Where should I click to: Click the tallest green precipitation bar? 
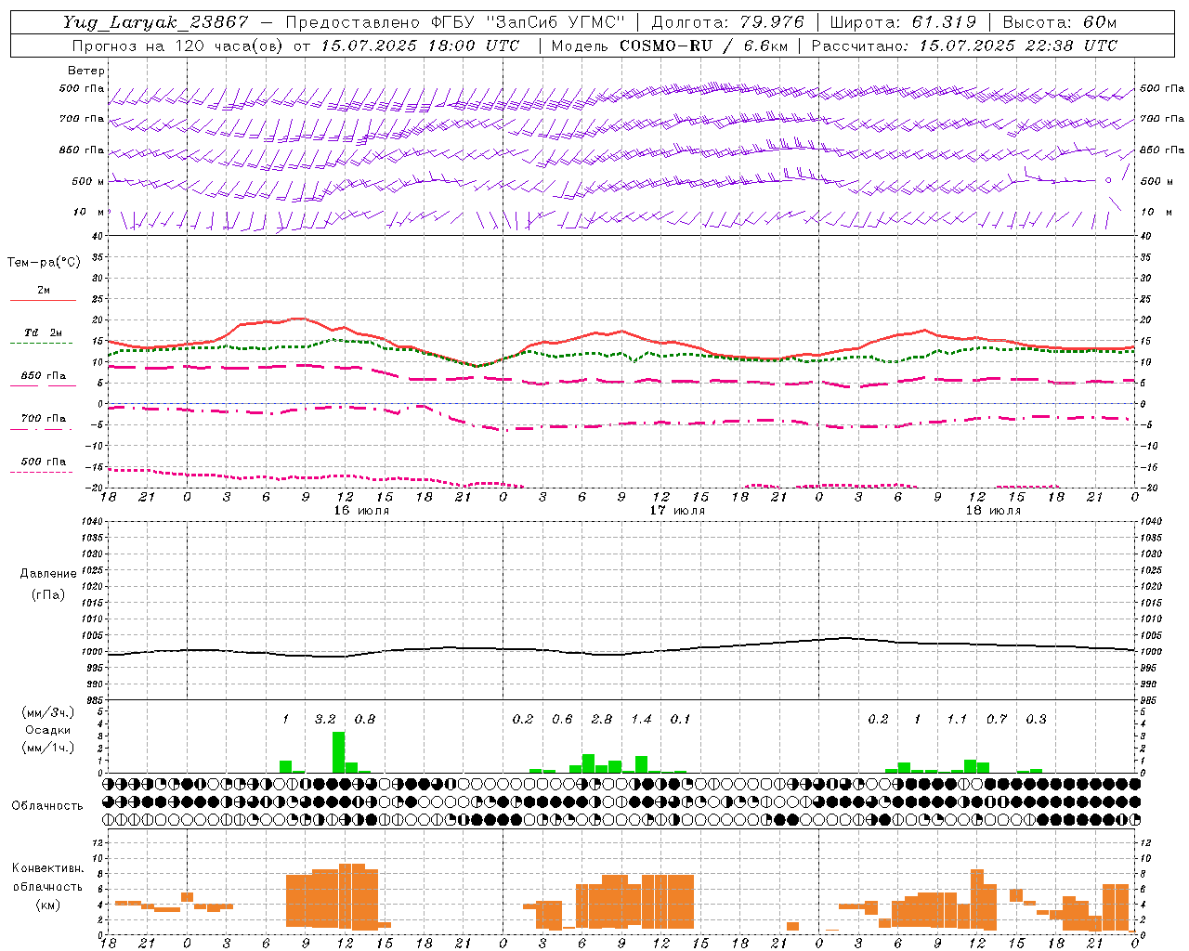[x=339, y=752]
